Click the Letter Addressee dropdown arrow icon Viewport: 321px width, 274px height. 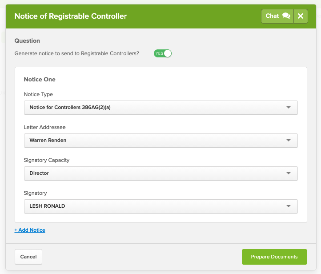(288, 141)
